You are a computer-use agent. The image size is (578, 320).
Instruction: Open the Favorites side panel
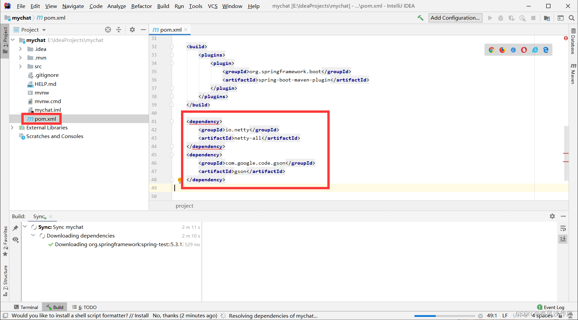tap(5, 241)
